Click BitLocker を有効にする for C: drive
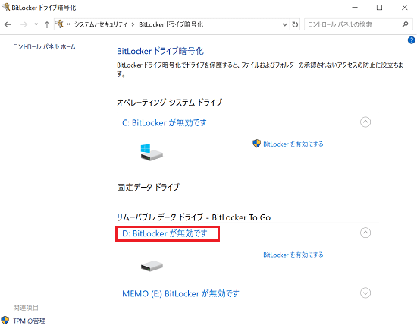The height and width of the screenshot is (329, 417). (293, 144)
